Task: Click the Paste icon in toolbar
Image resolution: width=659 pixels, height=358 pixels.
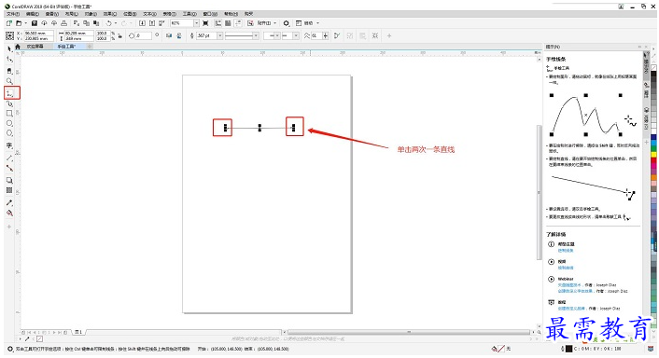Action: click(96, 23)
